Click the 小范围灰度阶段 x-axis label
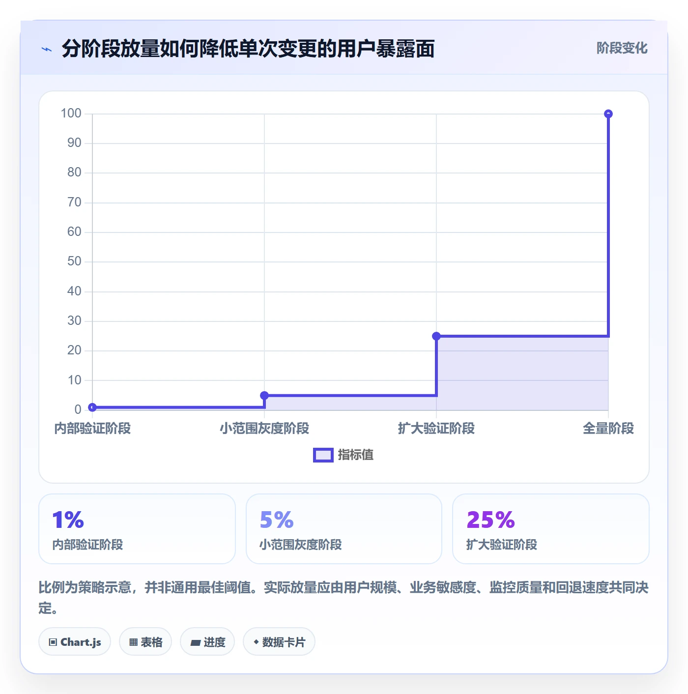Screen dimensions: 688x694 click(x=264, y=429)
